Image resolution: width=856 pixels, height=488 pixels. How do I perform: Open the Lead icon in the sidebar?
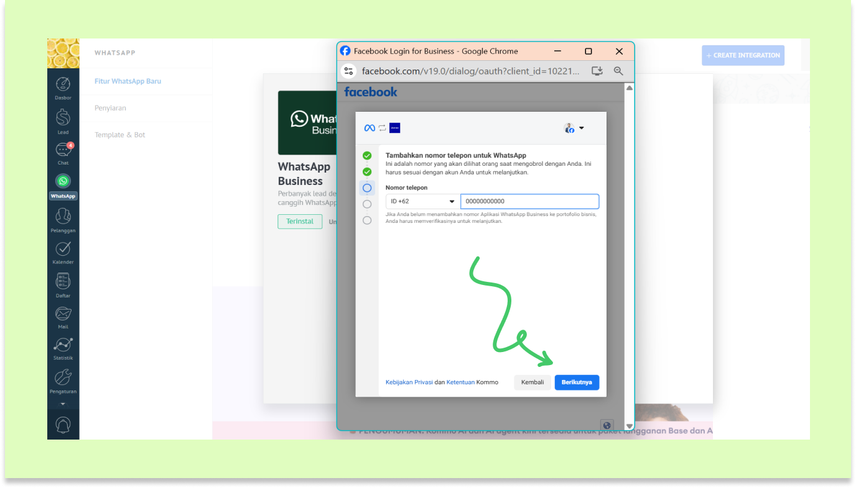63,117
